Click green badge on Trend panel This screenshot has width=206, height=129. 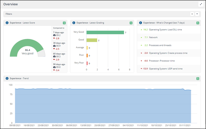tap(198, 78)
